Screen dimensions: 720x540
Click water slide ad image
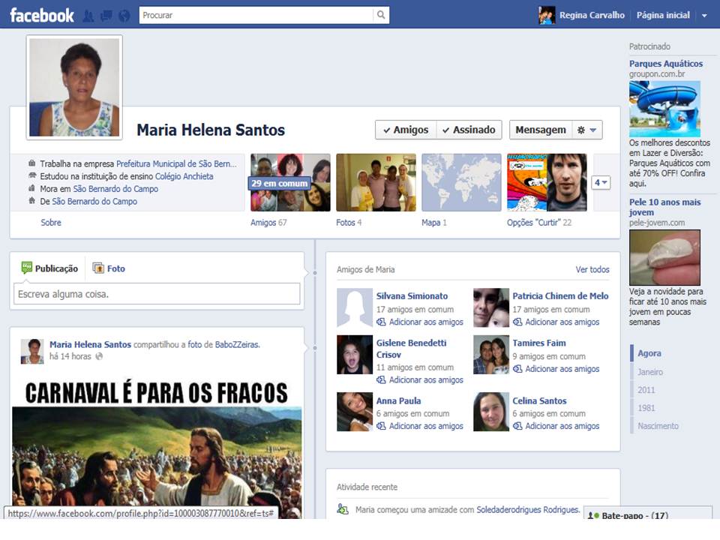click(665, 109)
